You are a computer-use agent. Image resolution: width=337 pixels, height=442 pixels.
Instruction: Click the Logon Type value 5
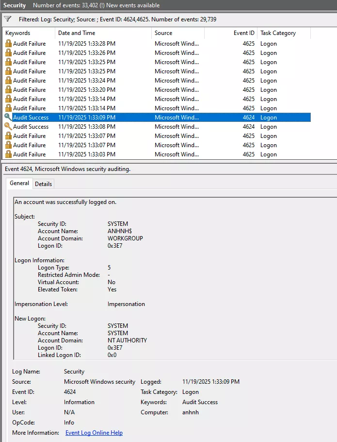[109, 268]
